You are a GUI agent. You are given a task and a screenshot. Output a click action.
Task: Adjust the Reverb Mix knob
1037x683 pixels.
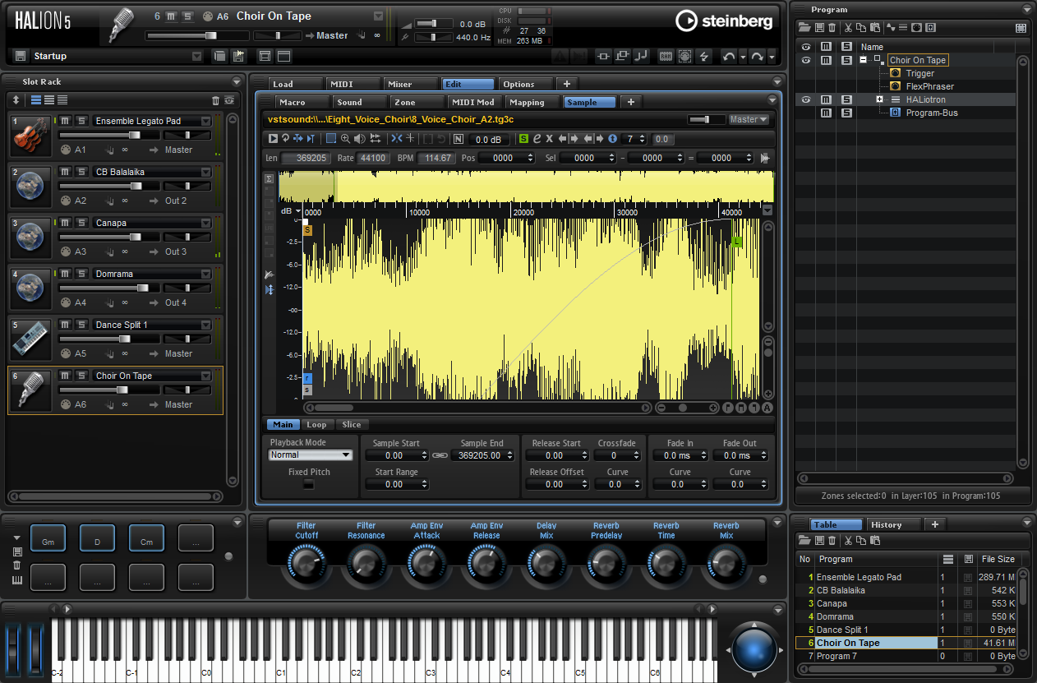[x=726, y=563]
